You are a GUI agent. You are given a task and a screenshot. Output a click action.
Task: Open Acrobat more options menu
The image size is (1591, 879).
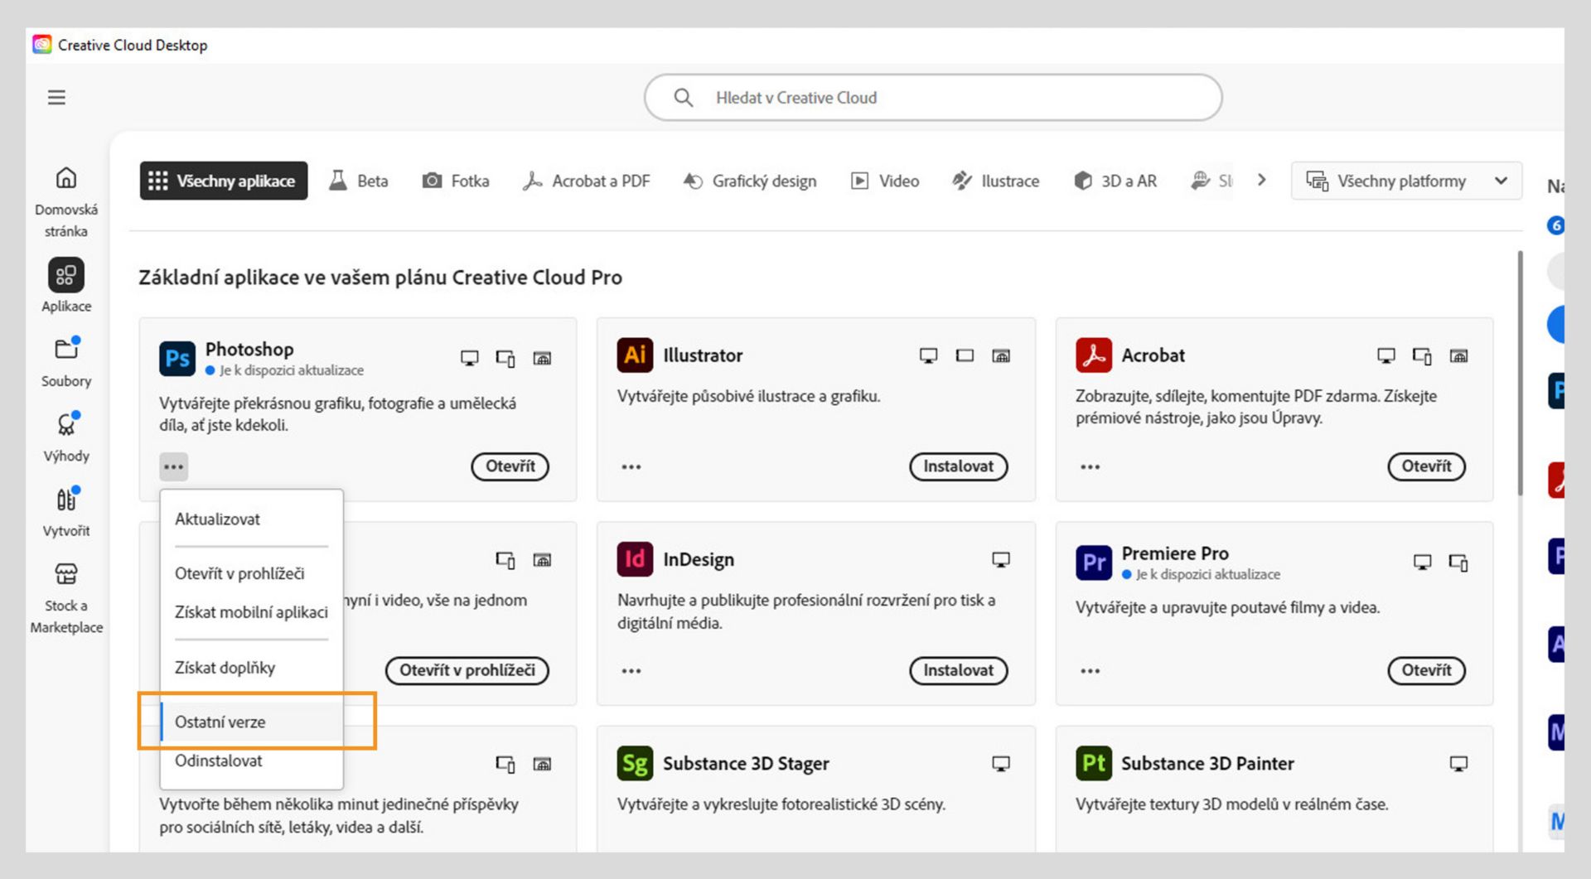(1090, 467)
